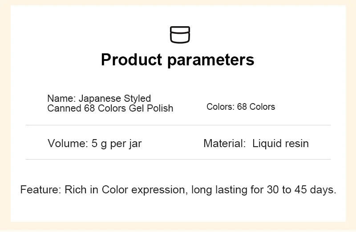The width and height of the screenshot is (356, 232).
Task: Click the "Material:" label
Action: point(224,143)
